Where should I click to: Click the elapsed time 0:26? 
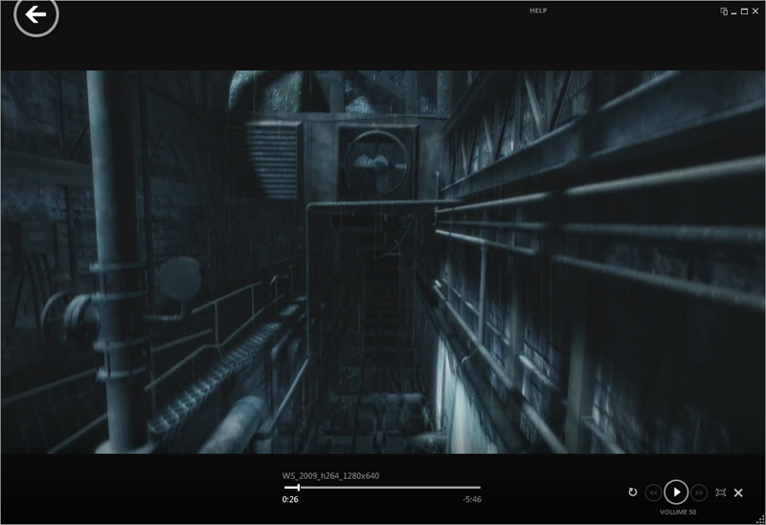point(290,499)
